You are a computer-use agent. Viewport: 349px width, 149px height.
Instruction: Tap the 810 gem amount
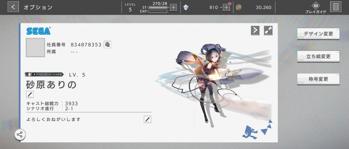pos(213,8)
